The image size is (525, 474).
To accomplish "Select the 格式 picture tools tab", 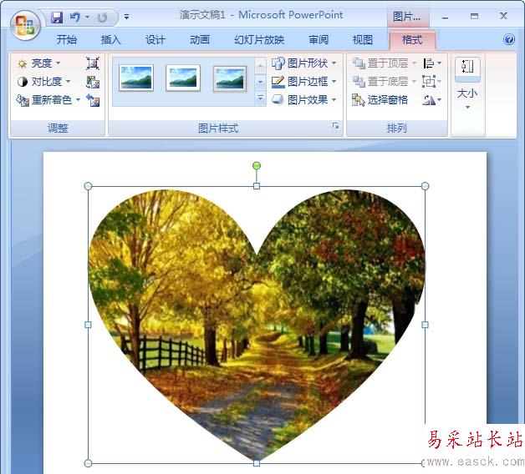I will pos(412,40).
